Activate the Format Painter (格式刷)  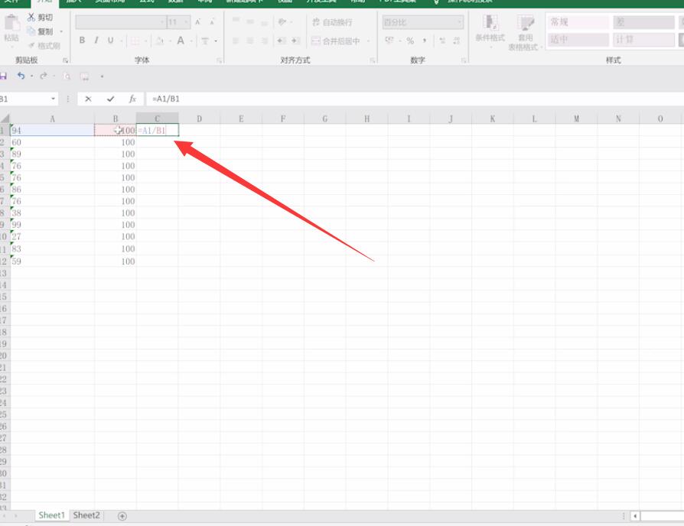44,46
